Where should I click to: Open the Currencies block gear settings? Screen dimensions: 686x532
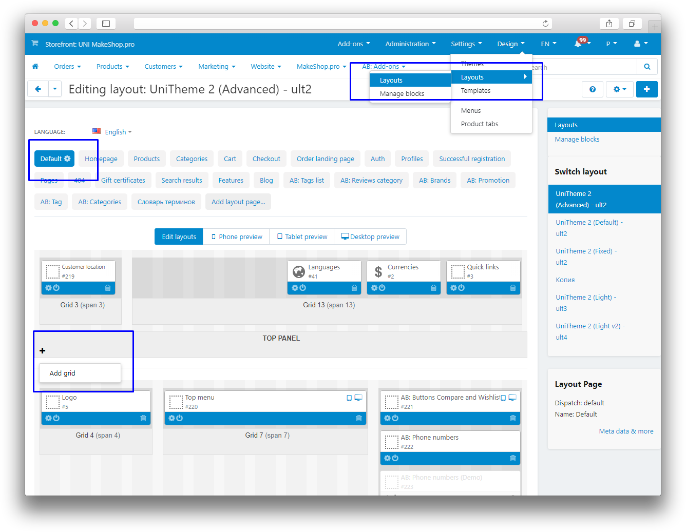[x=374, y=288]
